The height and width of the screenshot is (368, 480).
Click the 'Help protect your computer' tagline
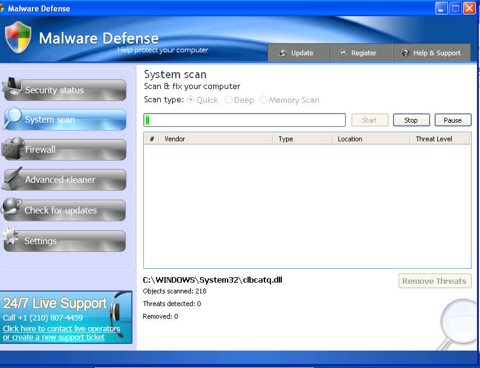tap(163, 50)
